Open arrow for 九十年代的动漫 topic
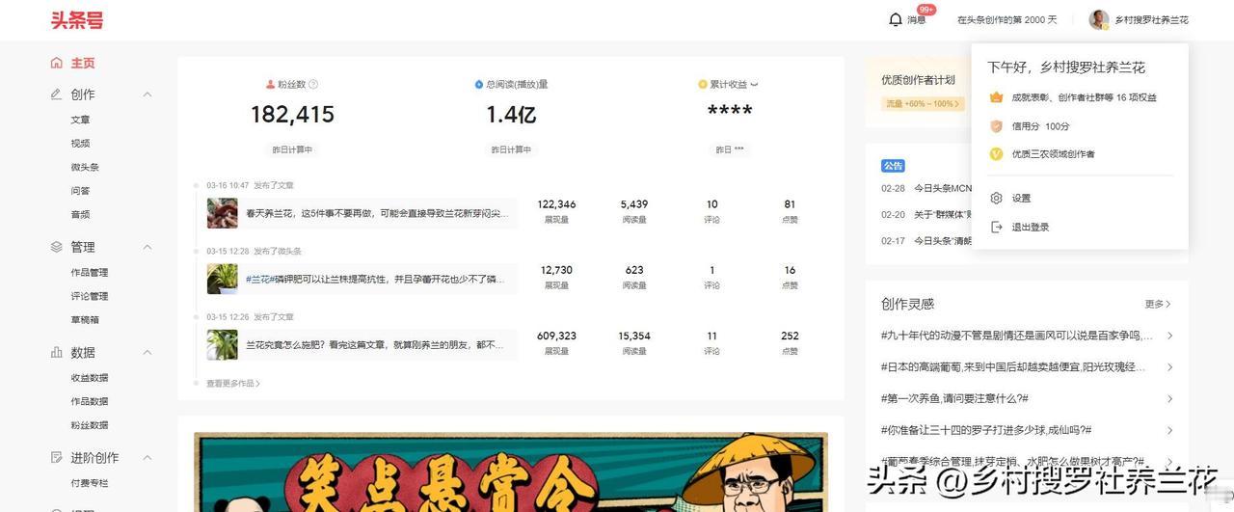The image size is (1234, 512). click(x=1169, y=336)
